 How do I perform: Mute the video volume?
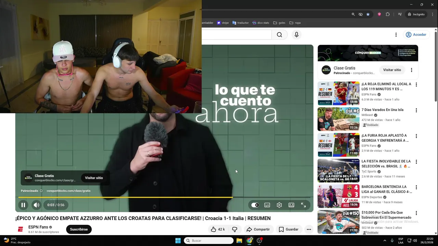(36, 205)
